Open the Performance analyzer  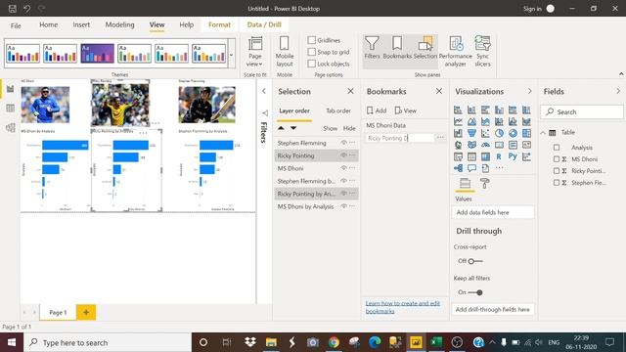point(456,51)
